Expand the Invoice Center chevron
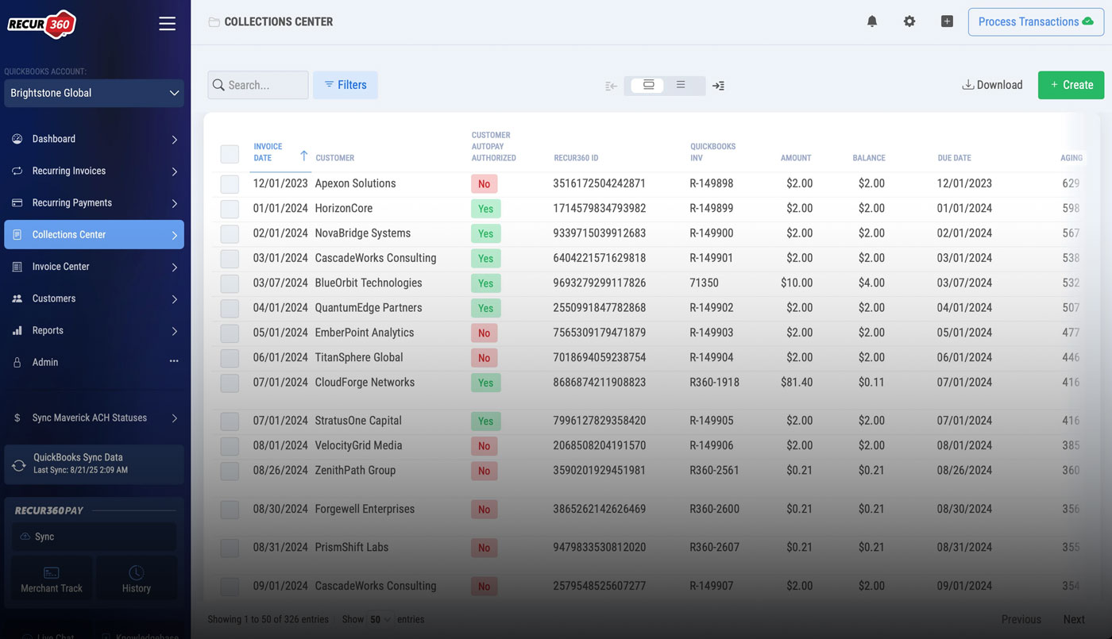The image size is (1112, 639). [x=174, y=268]
